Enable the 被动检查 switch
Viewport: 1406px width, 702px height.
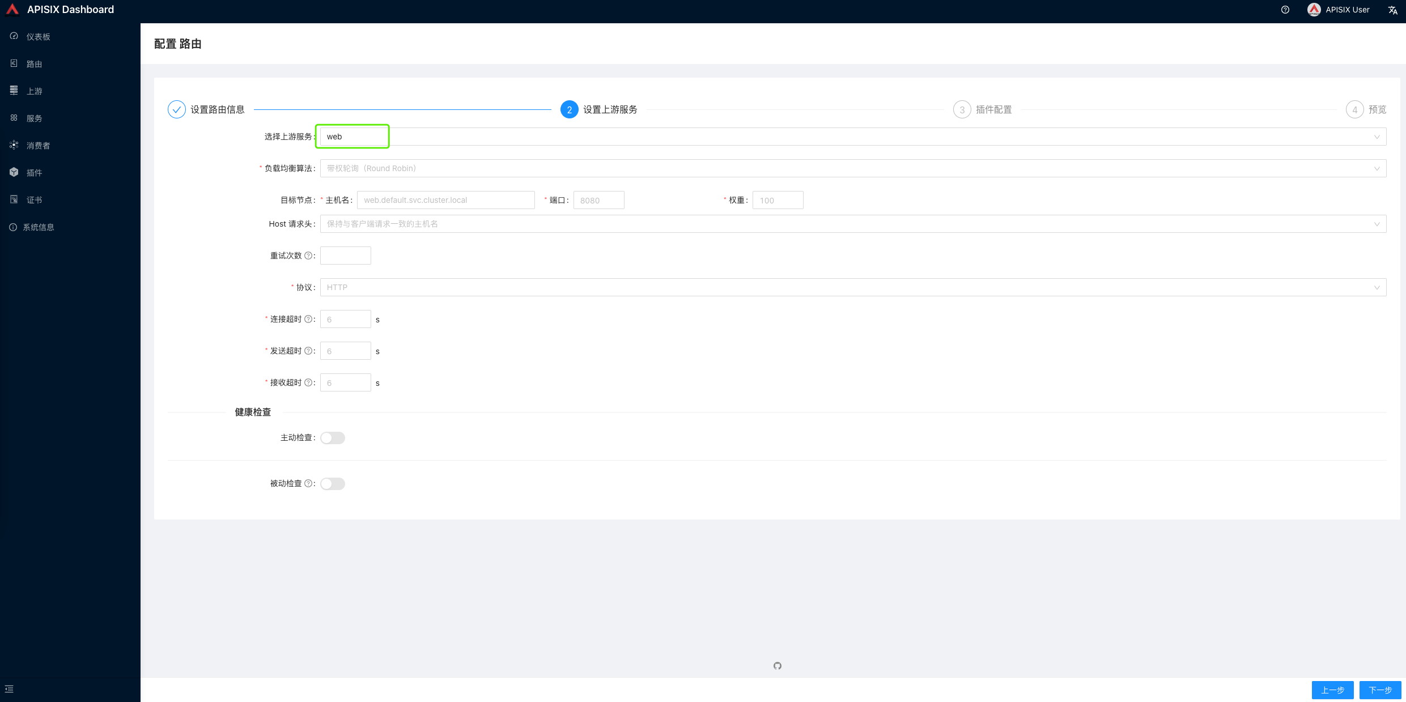[333, 484]
